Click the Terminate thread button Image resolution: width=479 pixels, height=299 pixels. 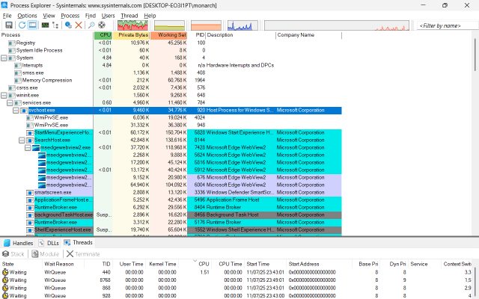[x=83, y=254]
